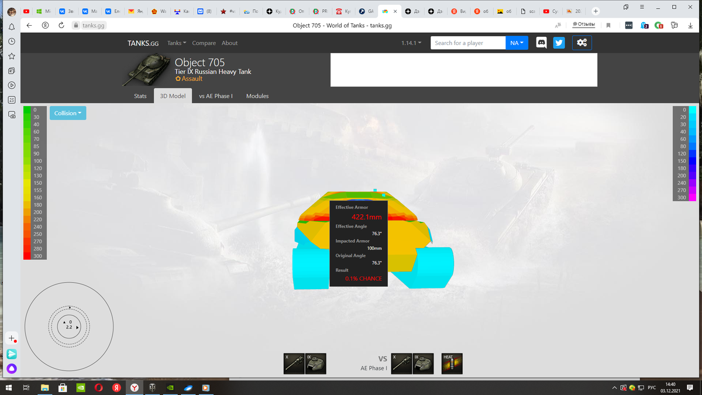
Task: Open browser downloads arrow icon
Action: 689,25
